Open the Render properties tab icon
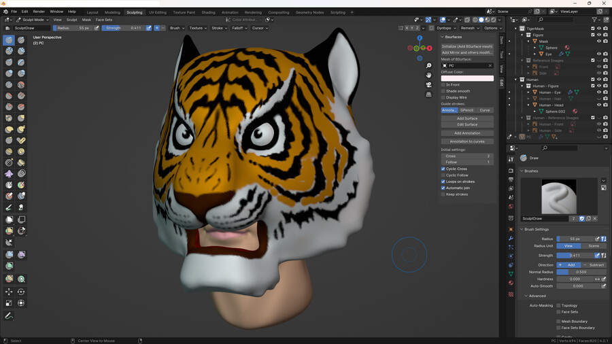 pos(511,169)
